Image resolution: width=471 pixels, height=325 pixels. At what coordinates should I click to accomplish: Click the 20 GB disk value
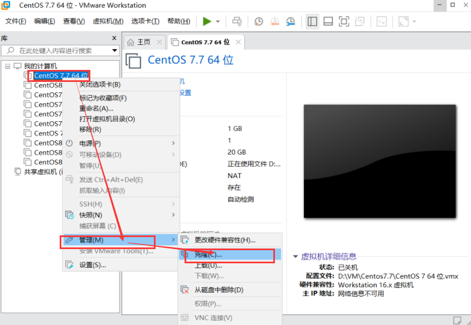[237, 152]
